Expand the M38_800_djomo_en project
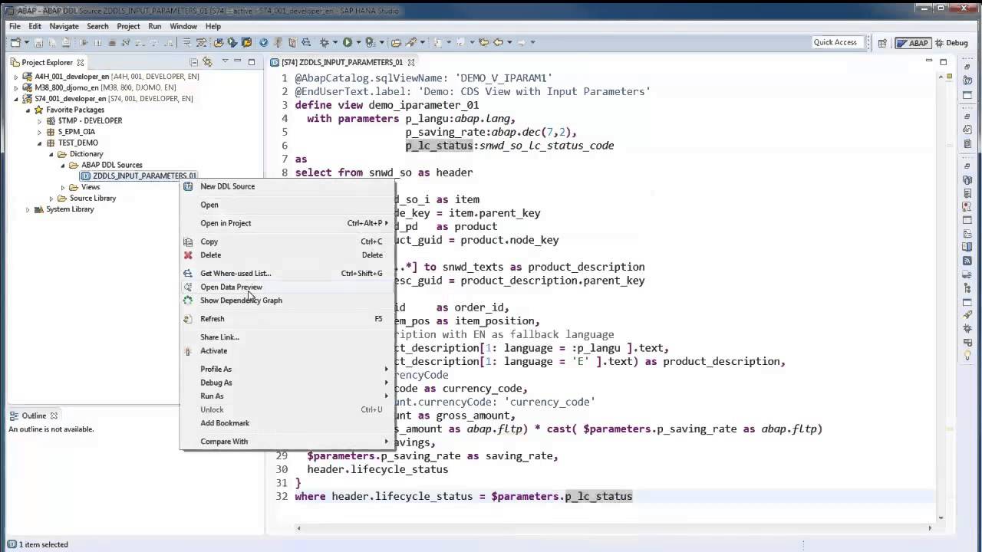 [16, 87]
